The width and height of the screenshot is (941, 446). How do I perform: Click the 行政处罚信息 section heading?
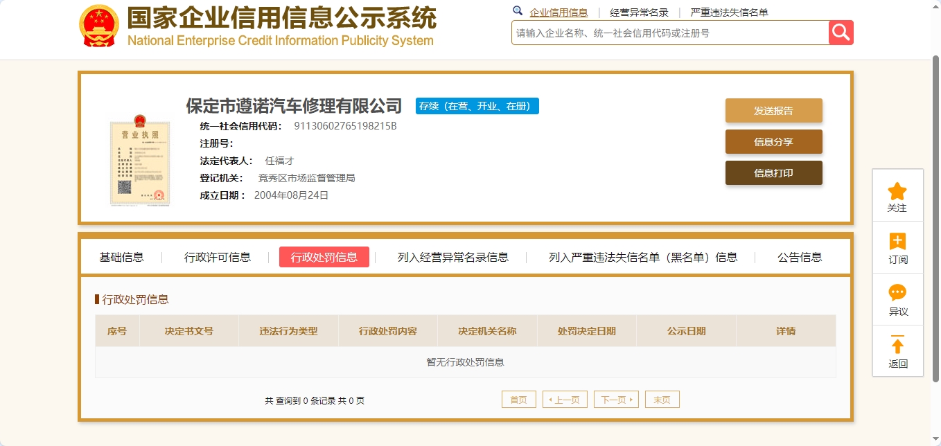135,299
